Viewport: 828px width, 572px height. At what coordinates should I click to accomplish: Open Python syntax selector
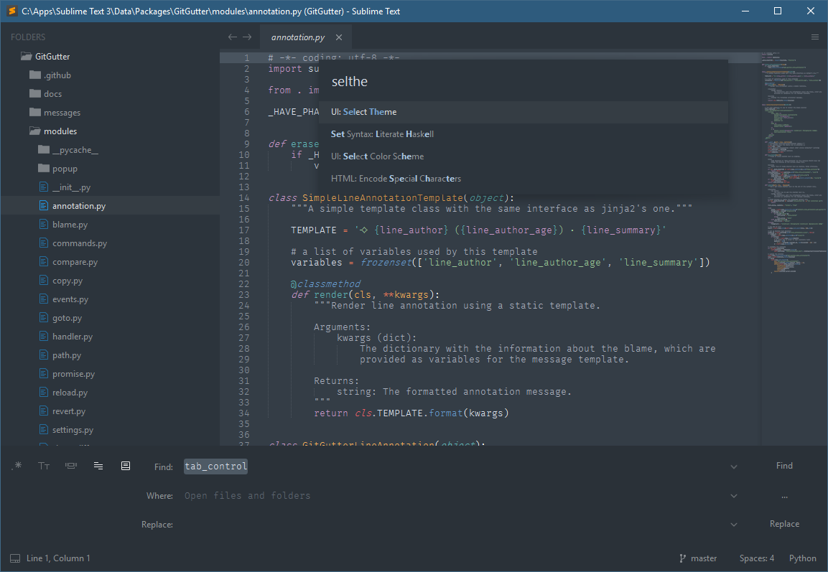tap(803, 558)
